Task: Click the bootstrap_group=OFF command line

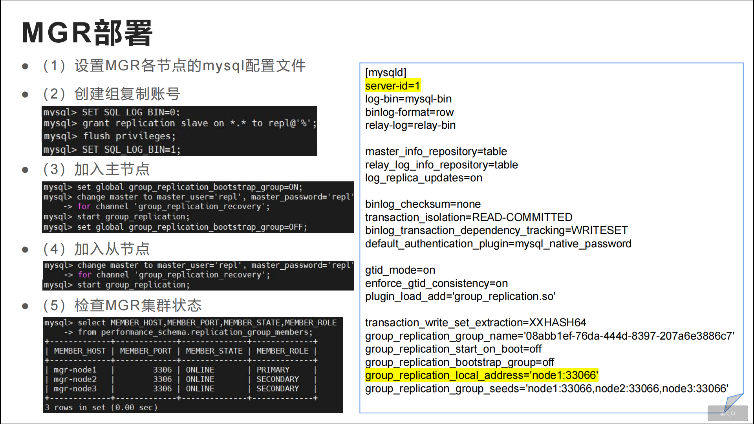Action: pos(175,227)
